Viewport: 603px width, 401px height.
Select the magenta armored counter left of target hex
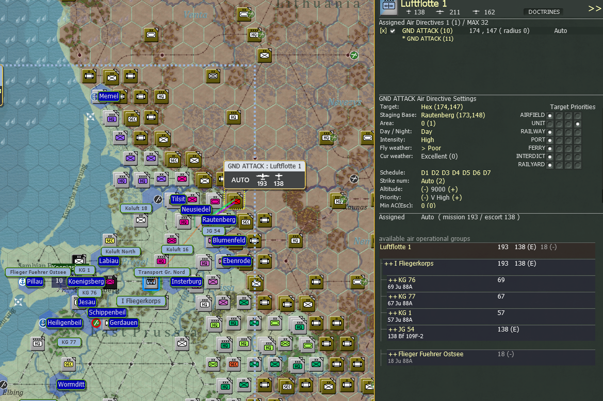pos(215,201)
